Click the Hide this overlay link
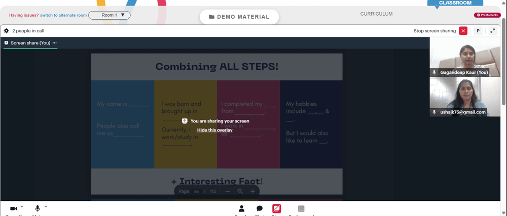The width and height of the screenshot is (507, 216). (x=214, y=130)
